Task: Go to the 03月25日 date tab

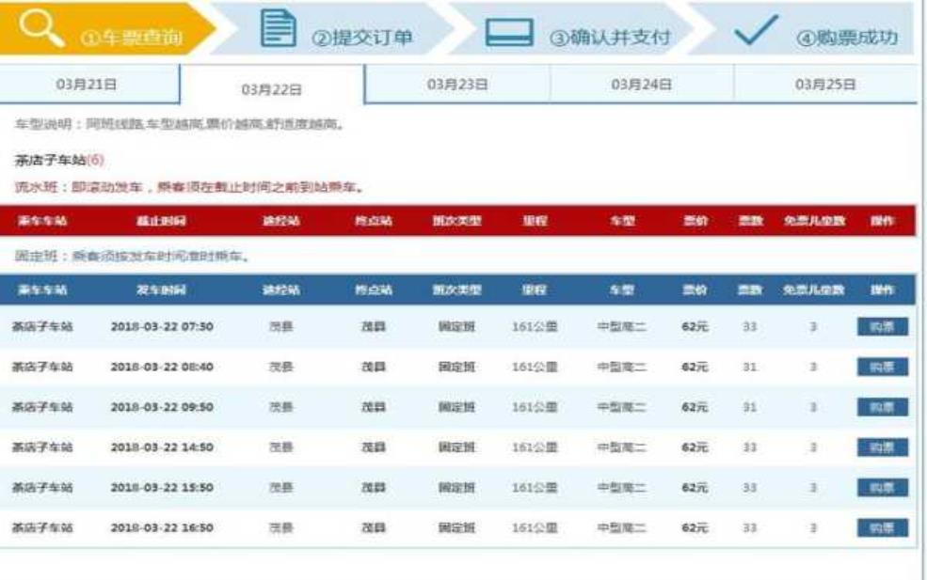Action: [825, 85]
